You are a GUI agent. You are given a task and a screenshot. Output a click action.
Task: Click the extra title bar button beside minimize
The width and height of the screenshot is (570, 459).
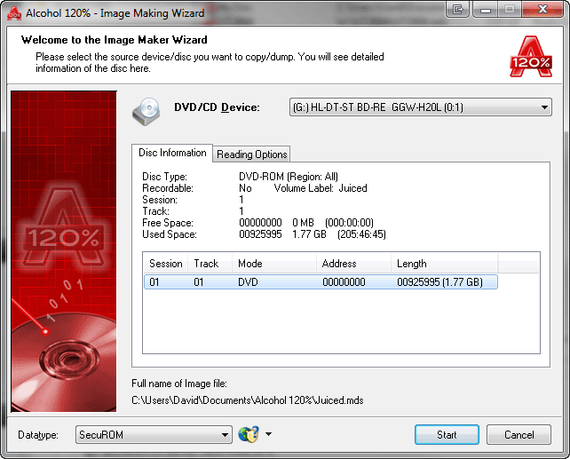(x=457, y=9)
